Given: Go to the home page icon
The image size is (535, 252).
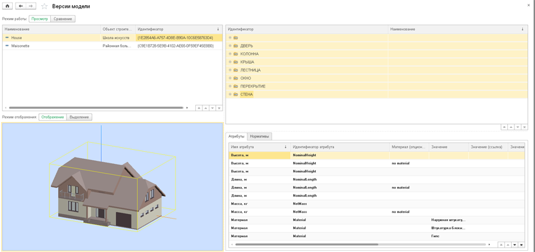Looking at the screenshot, I should pos(8,6).
